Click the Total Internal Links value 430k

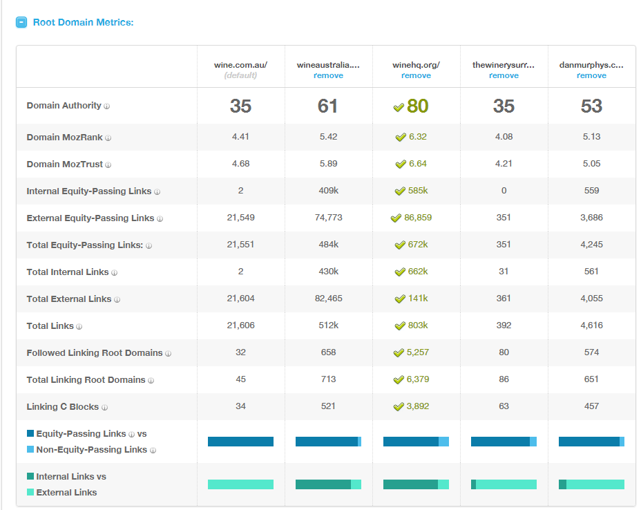click(x=328, y=272)
